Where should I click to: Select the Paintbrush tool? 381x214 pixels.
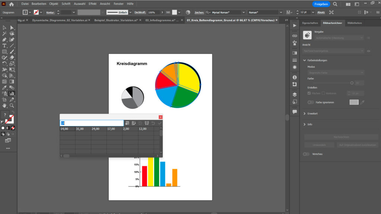[12, 52]
